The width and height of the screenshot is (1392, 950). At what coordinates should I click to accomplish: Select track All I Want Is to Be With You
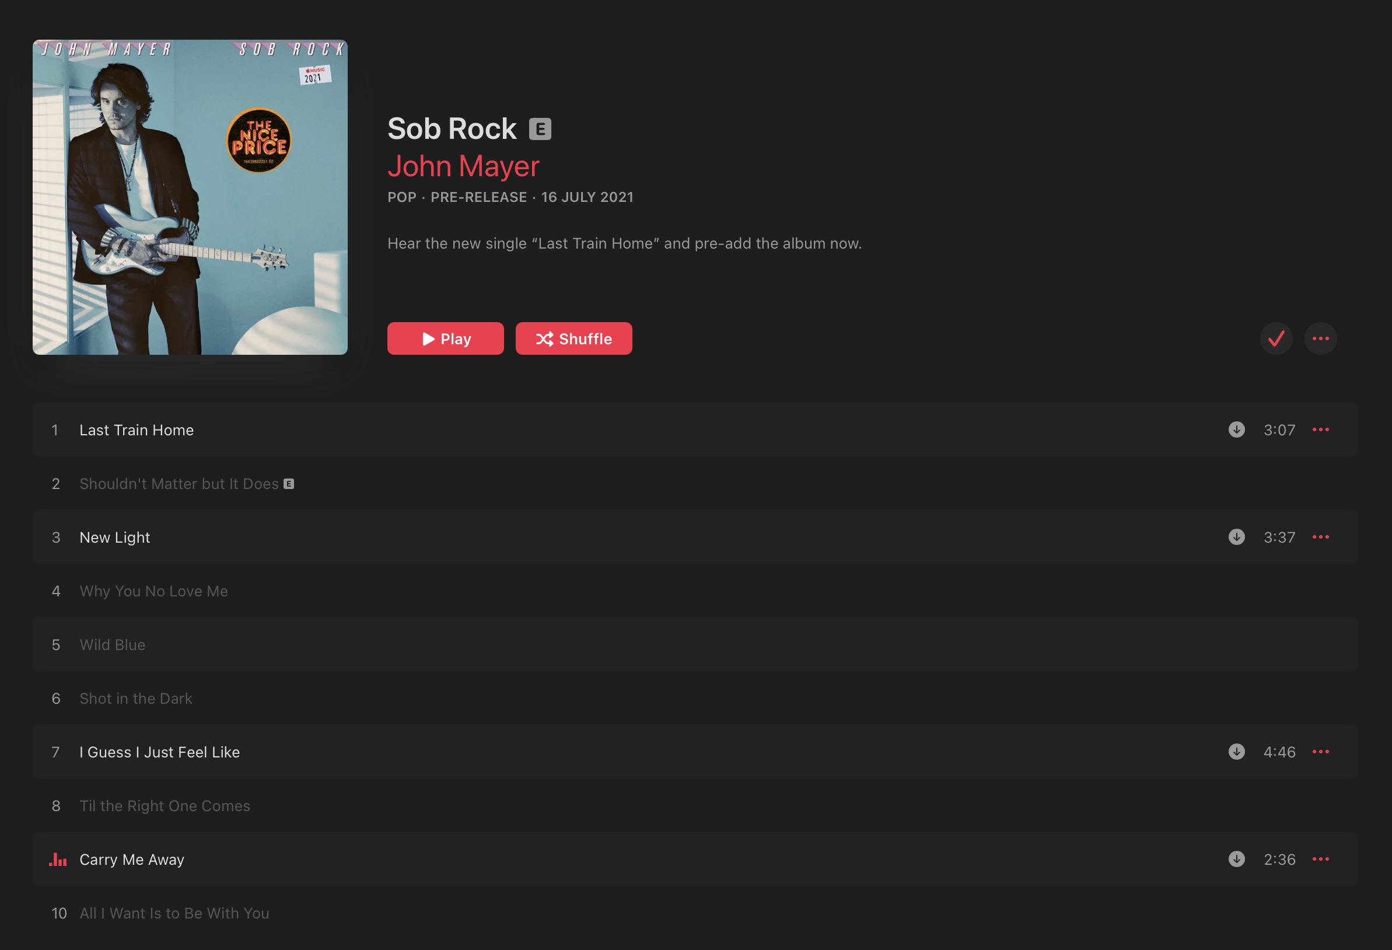tap(695, 913)
